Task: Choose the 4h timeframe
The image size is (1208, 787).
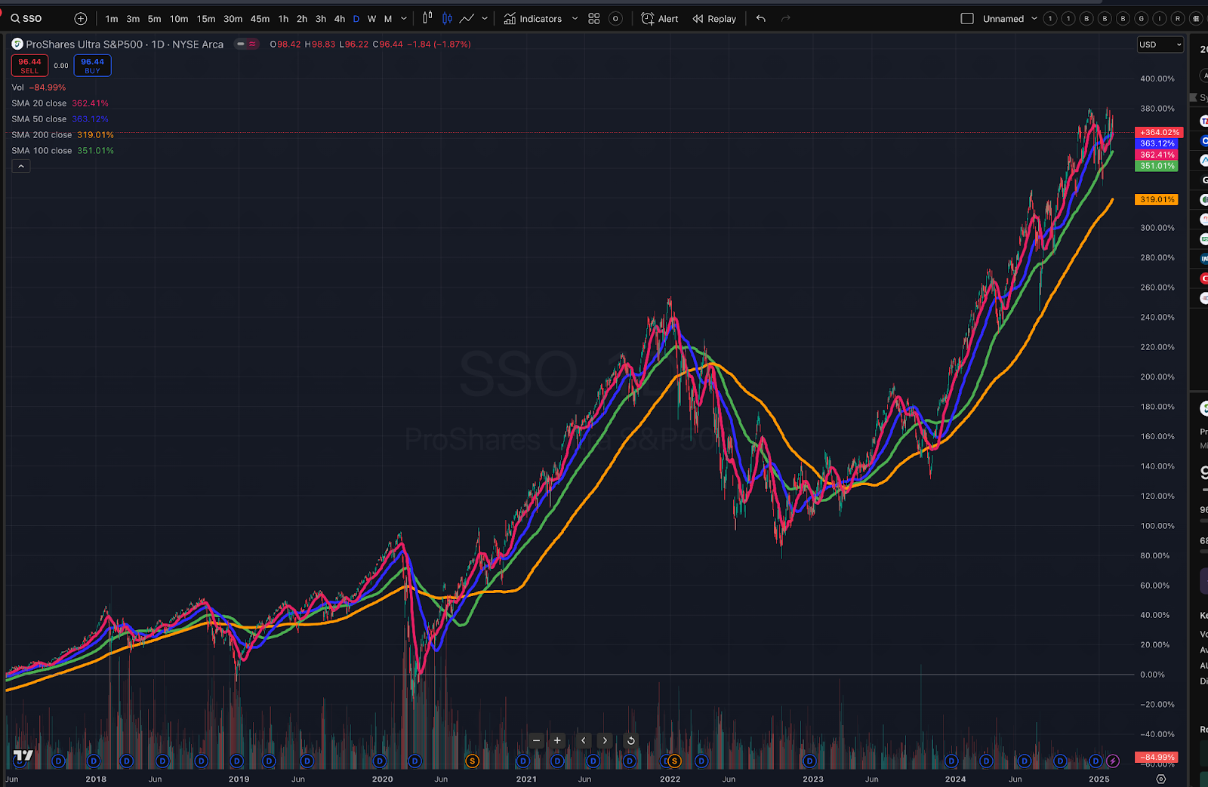Action: click(x=340, y=19)
